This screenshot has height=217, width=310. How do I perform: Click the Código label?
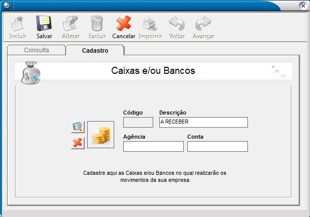133,113
